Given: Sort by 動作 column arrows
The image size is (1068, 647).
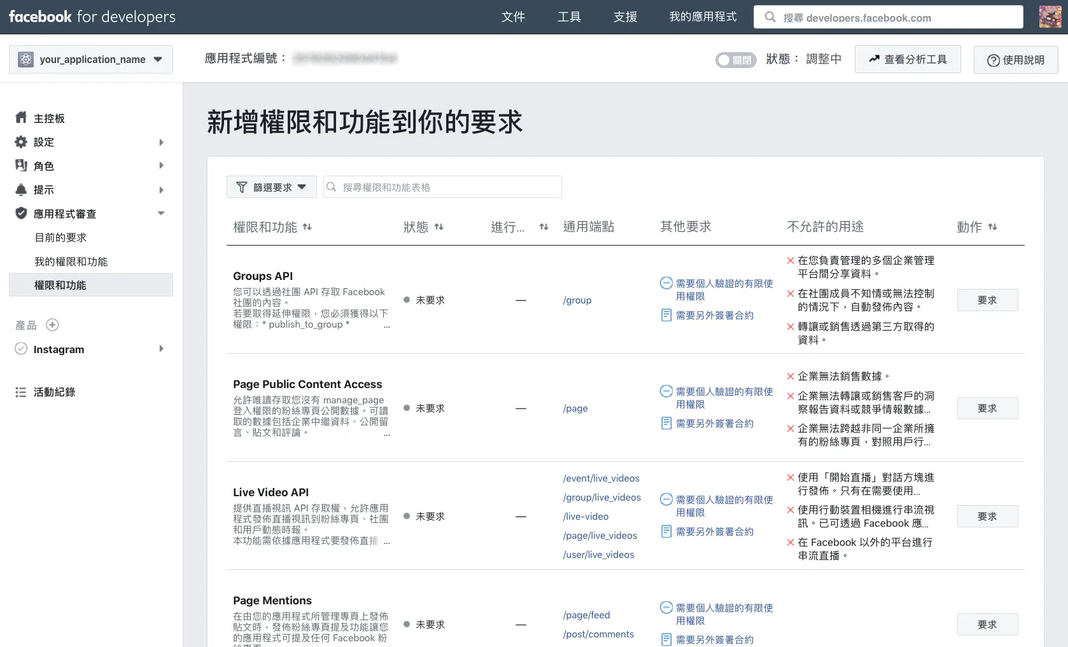Looking at the screenshot, I should (993, 226).
